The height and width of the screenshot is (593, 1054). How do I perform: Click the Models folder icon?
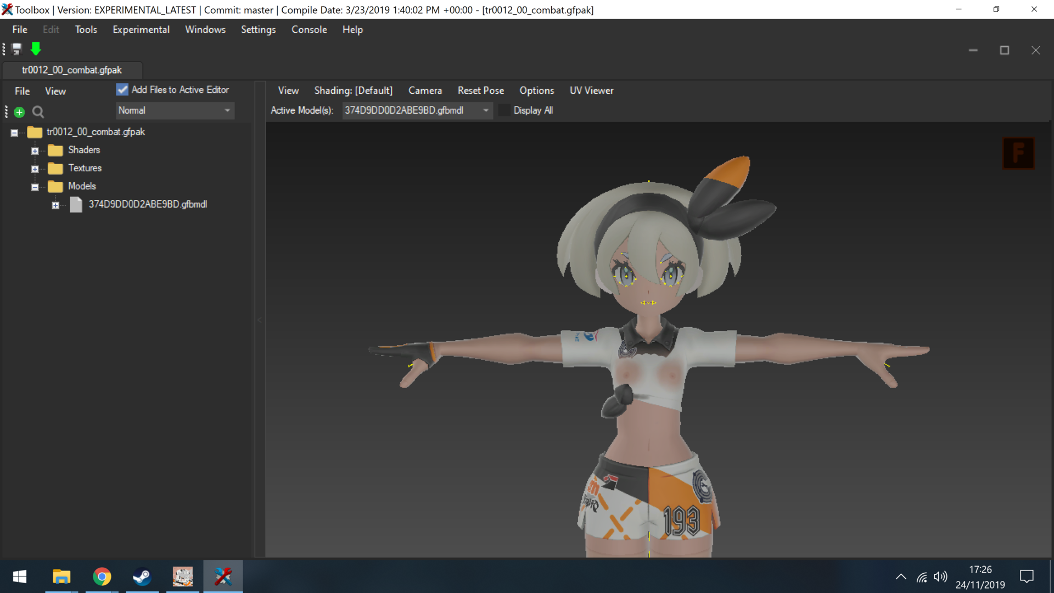tap(55, 187)
